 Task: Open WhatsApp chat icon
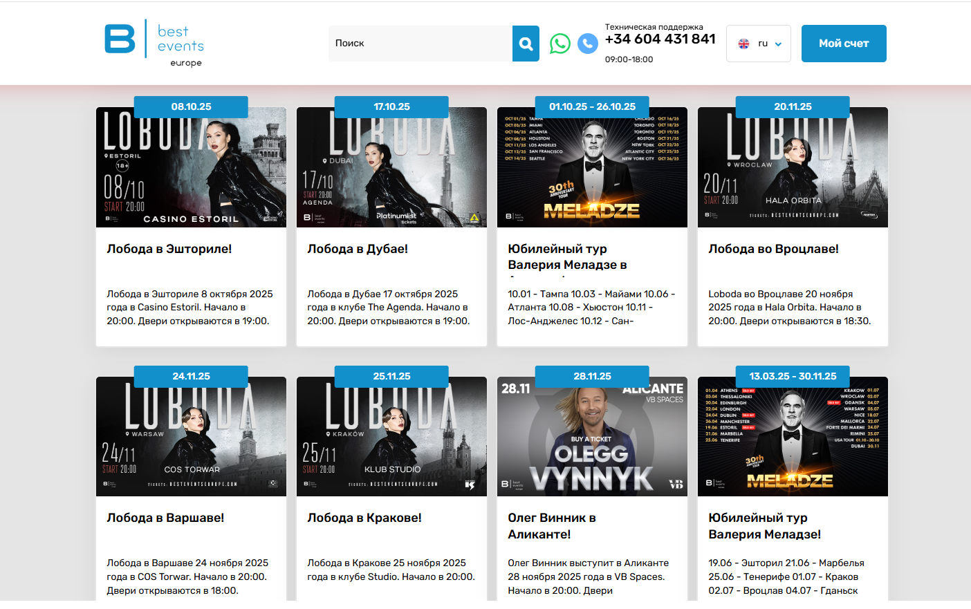[x=560, y=44]
